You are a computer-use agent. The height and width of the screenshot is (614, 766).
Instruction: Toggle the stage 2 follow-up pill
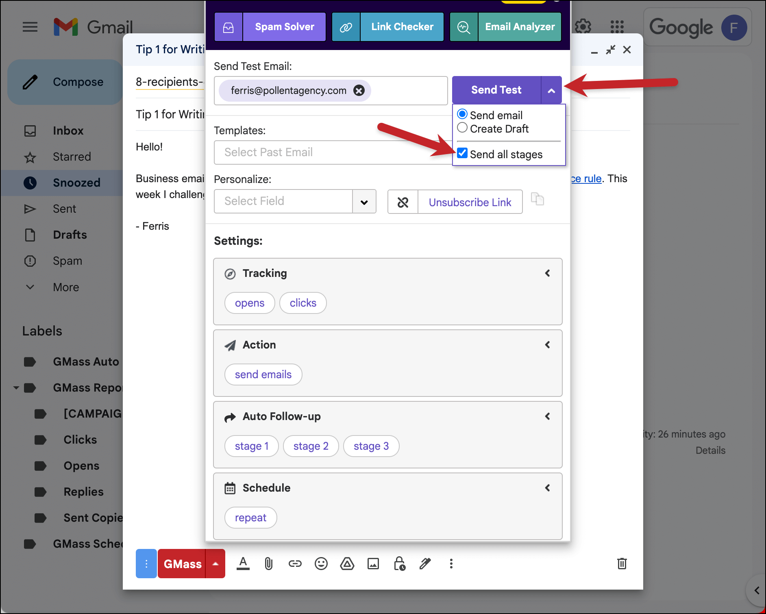coord(311,446)
